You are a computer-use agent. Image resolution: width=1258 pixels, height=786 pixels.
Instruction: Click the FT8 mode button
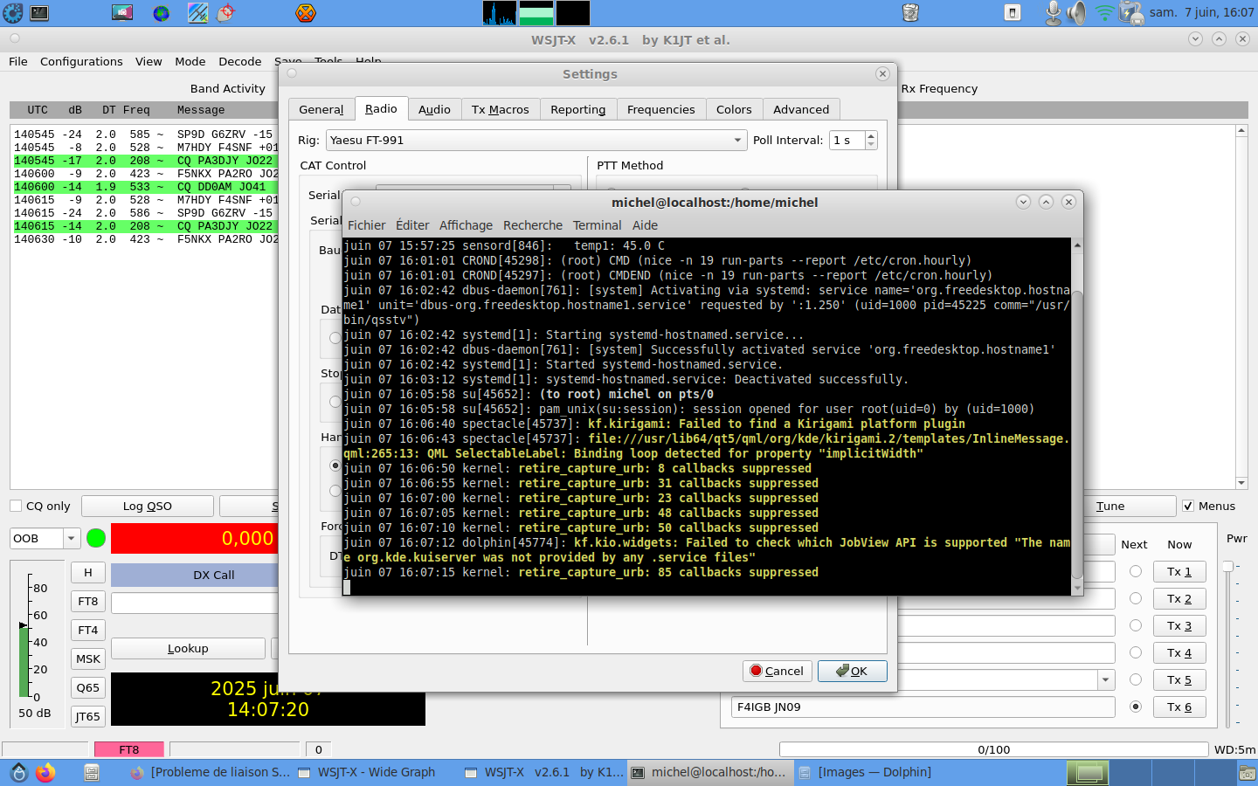pyautogui.click(x=87, y=601)
